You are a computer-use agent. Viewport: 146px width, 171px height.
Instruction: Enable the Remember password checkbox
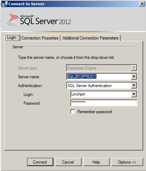pos(72,111)
